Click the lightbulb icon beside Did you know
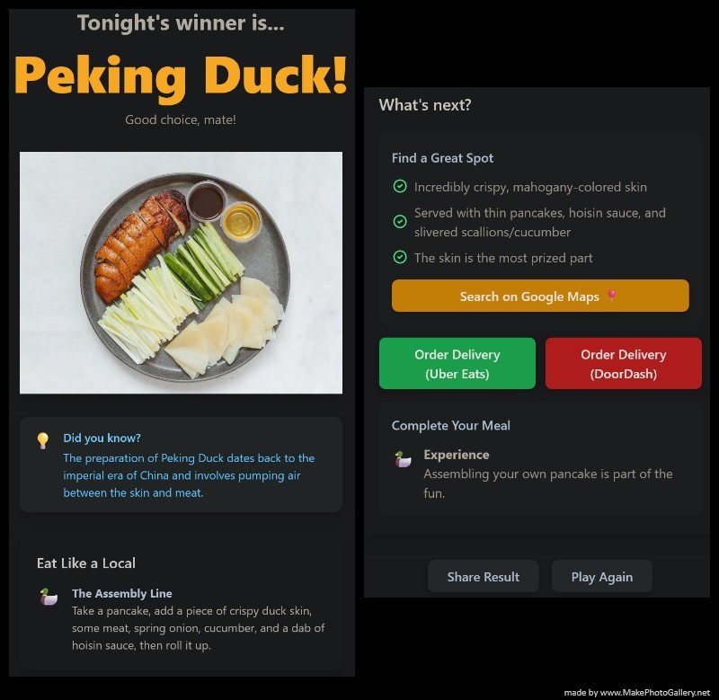Viewport: 719px width, 700px height. click(42, 440)
